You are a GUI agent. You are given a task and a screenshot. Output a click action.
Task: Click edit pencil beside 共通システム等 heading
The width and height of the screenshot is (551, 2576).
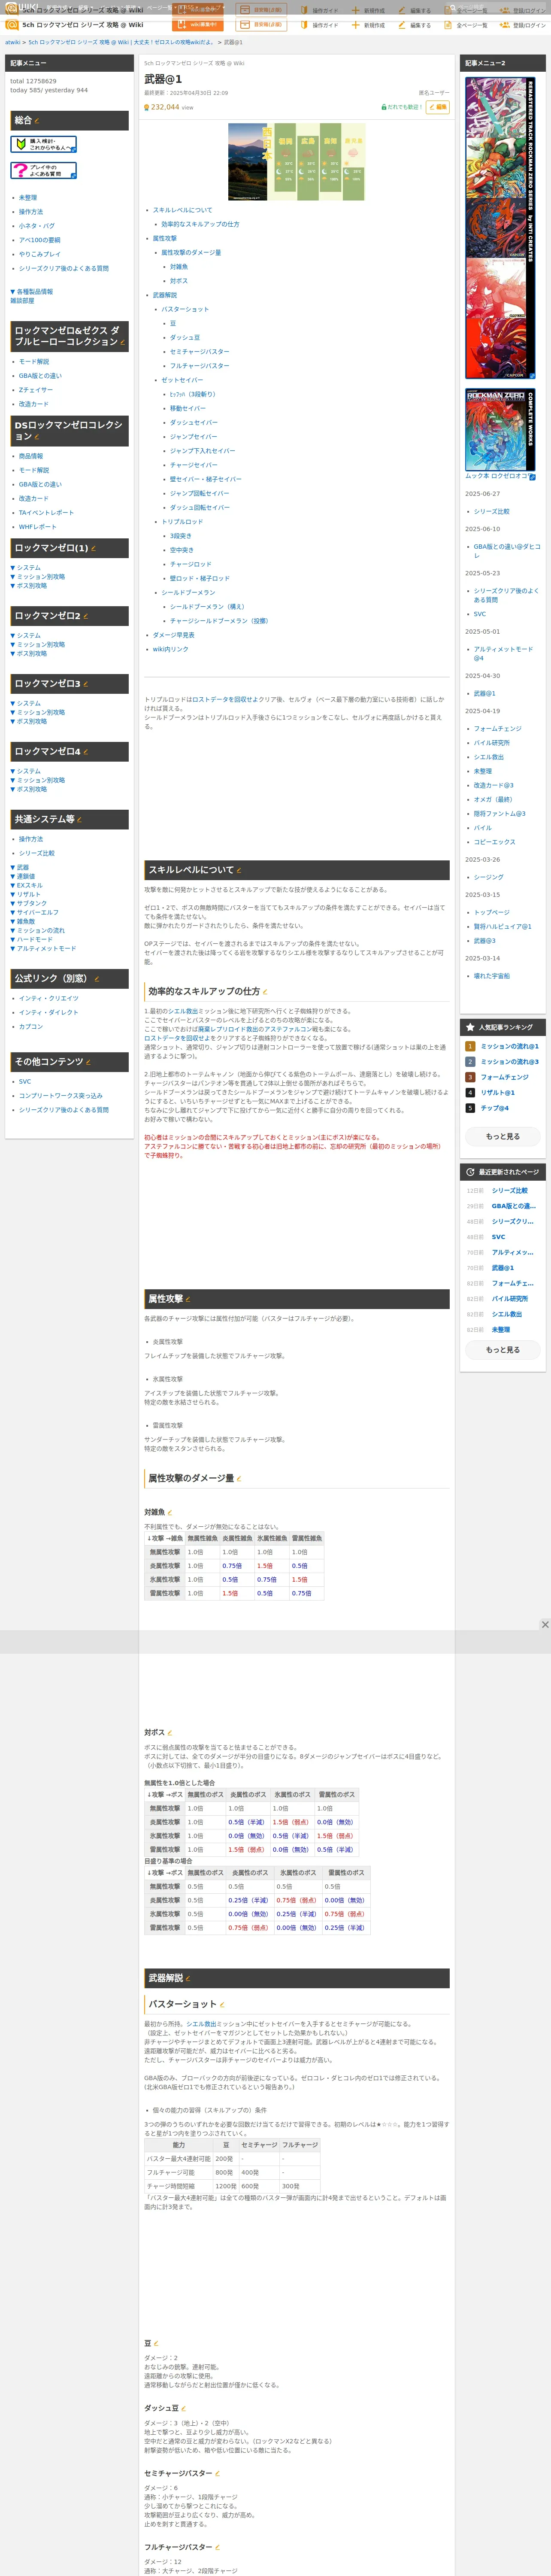click(80, 820)
